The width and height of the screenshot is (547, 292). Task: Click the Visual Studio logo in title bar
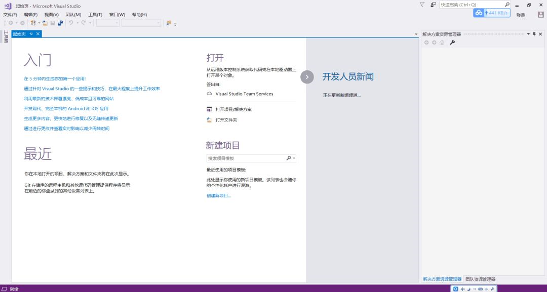pos(8,6)
